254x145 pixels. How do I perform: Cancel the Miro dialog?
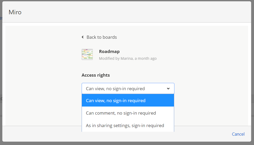pyautogui.click(x=238, y=134)
